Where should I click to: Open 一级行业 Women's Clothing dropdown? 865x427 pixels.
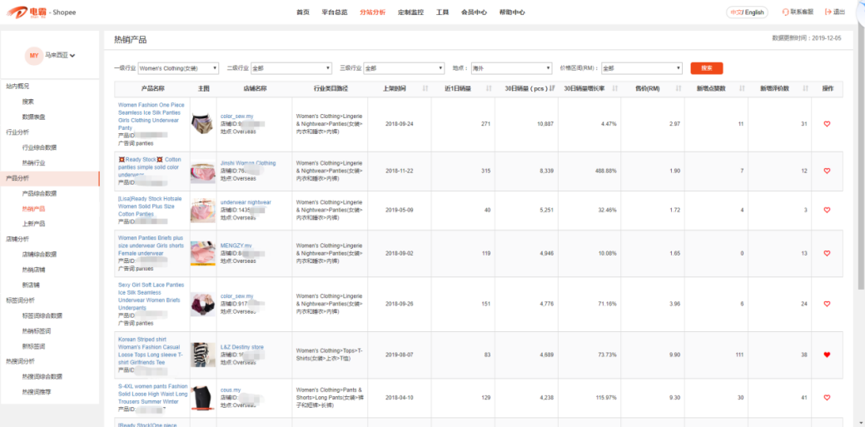[x=178, y=68]
